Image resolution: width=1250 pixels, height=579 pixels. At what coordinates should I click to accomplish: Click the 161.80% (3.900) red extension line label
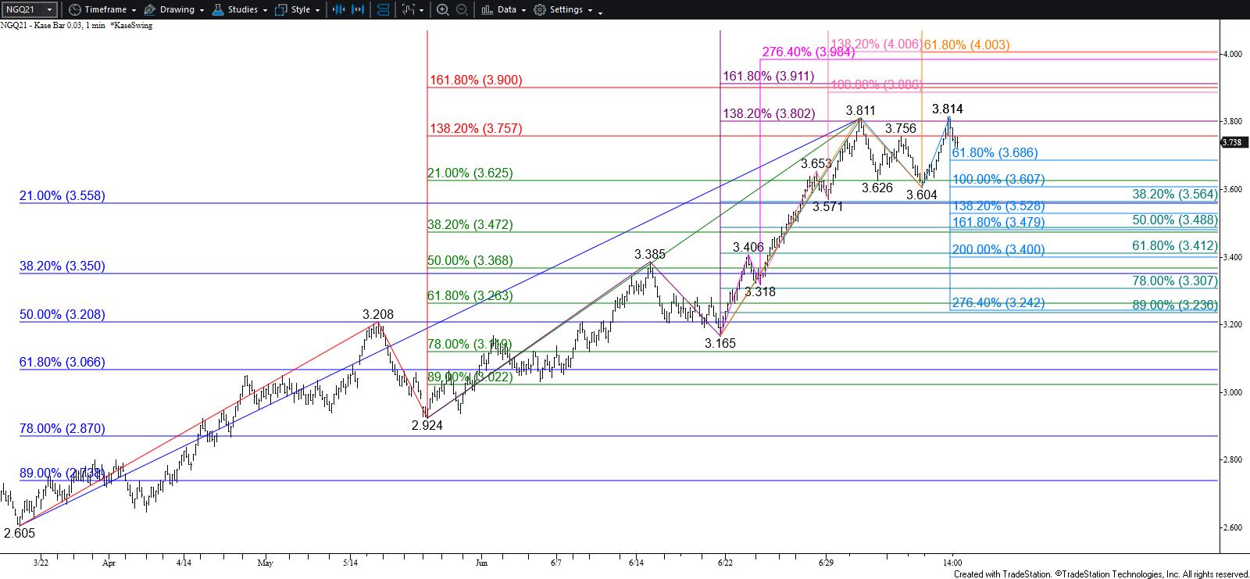coord(476,80)
